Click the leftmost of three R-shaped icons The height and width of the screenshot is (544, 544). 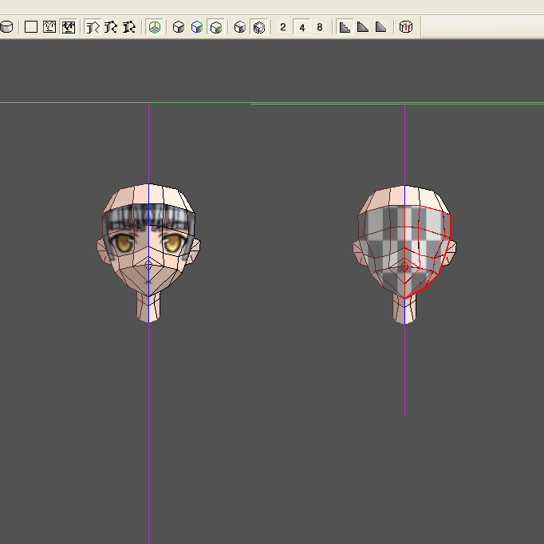coord(92,27)
